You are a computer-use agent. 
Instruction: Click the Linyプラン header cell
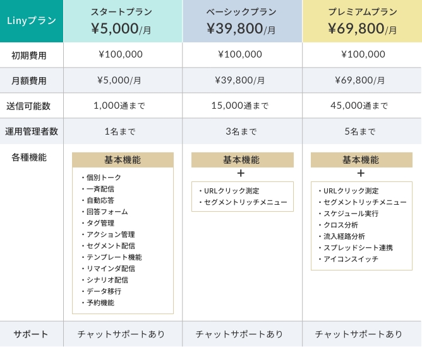click(32, 21)
